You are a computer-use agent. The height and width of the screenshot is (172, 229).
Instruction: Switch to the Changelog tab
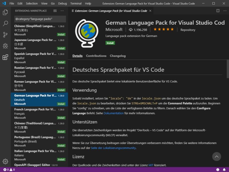[x=117, y=56]
